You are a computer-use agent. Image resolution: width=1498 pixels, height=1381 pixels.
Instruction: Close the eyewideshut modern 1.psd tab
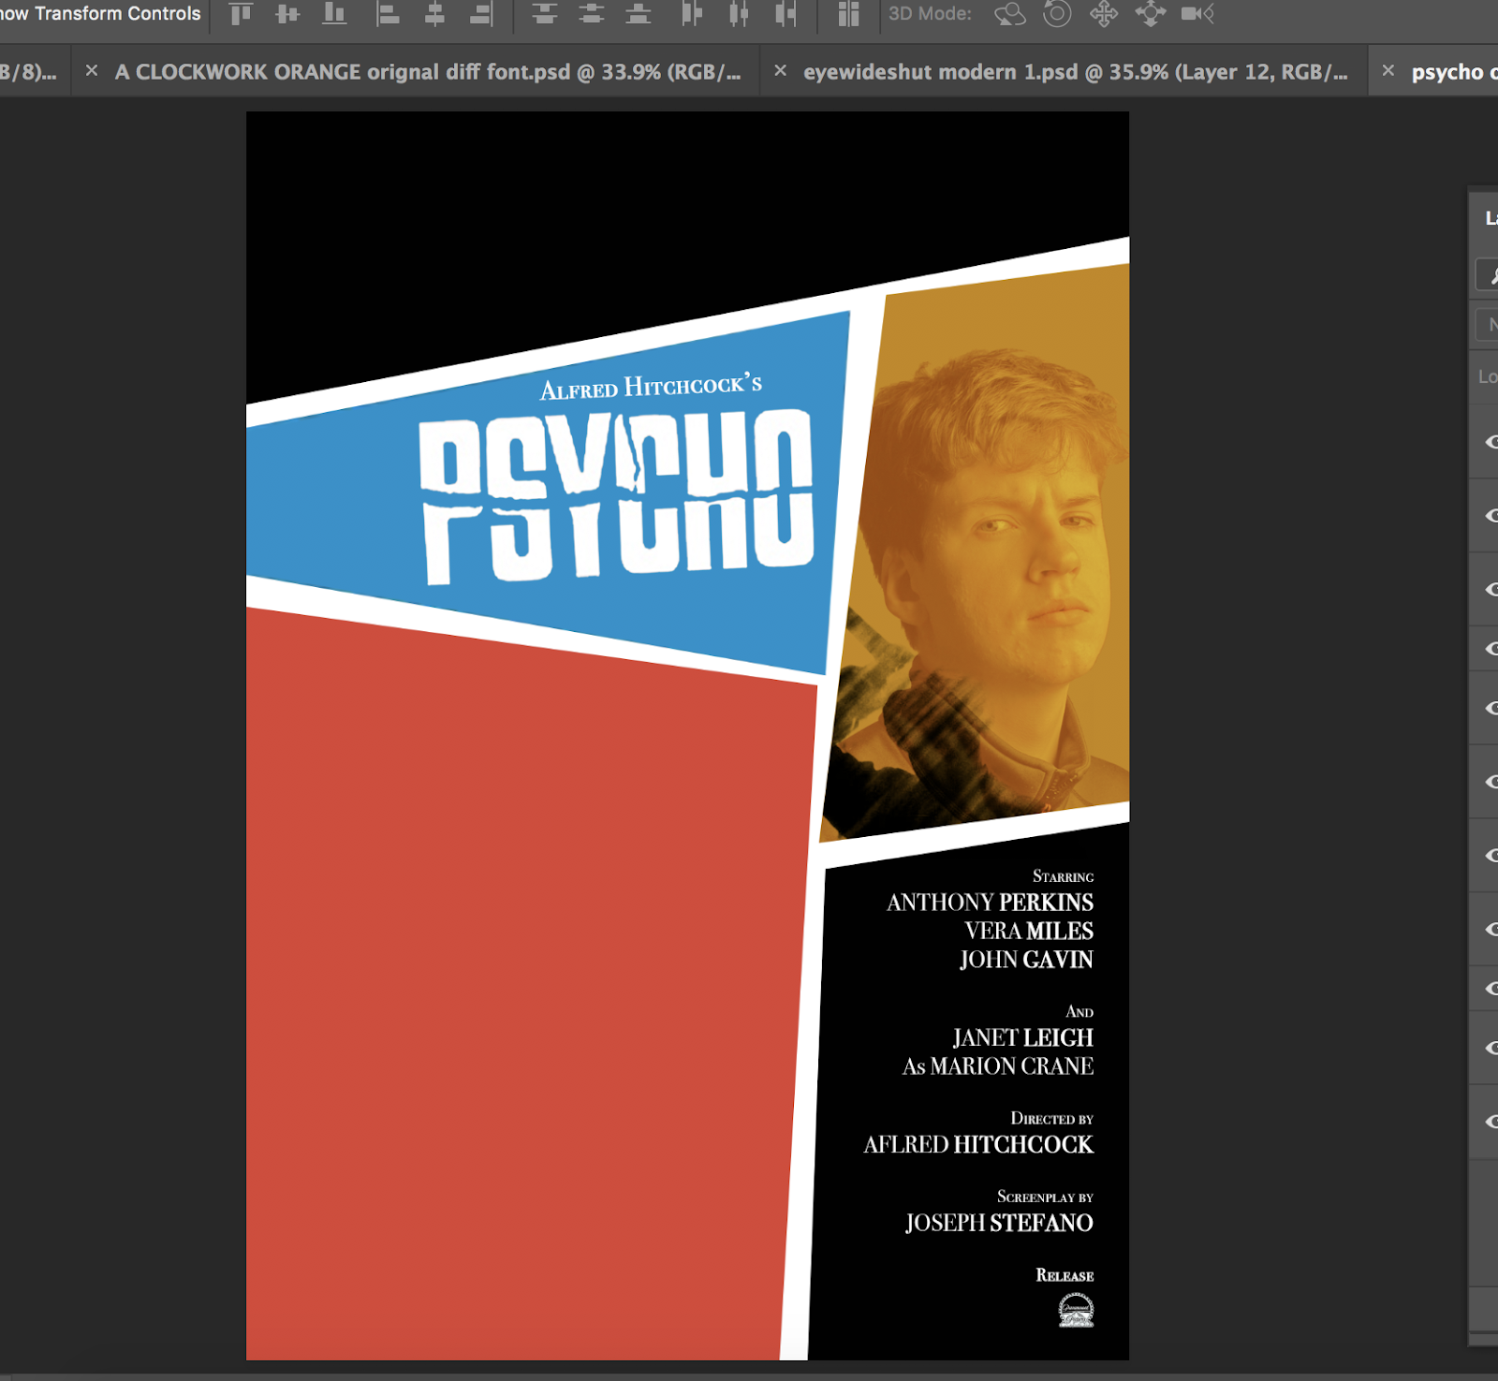(x=780, y=70)
